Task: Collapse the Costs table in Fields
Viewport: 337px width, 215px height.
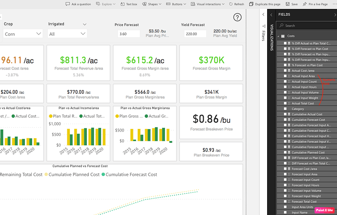Action: (x=278, y=36)
